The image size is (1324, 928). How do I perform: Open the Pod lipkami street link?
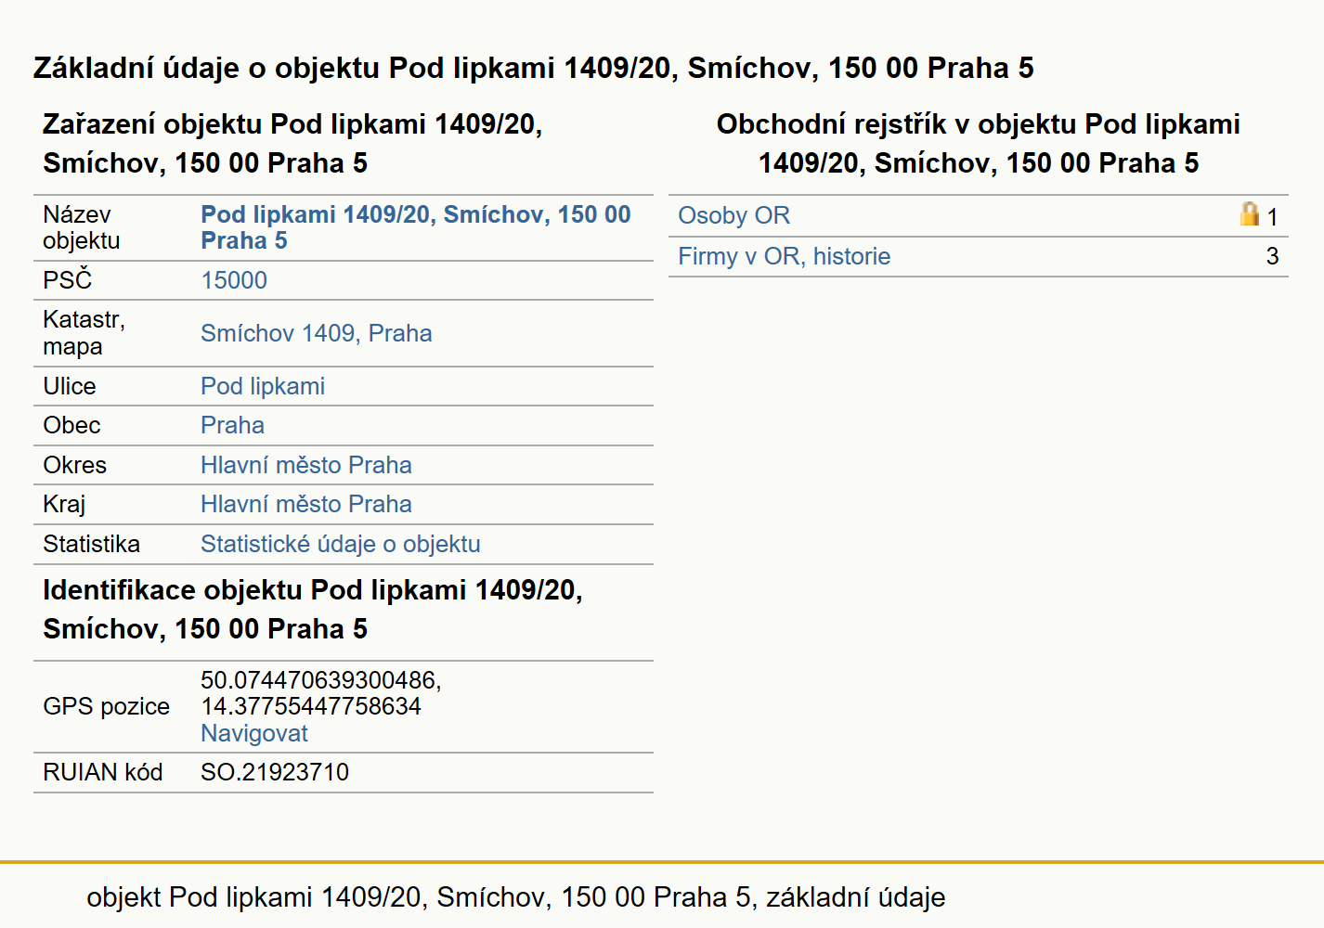263,386
